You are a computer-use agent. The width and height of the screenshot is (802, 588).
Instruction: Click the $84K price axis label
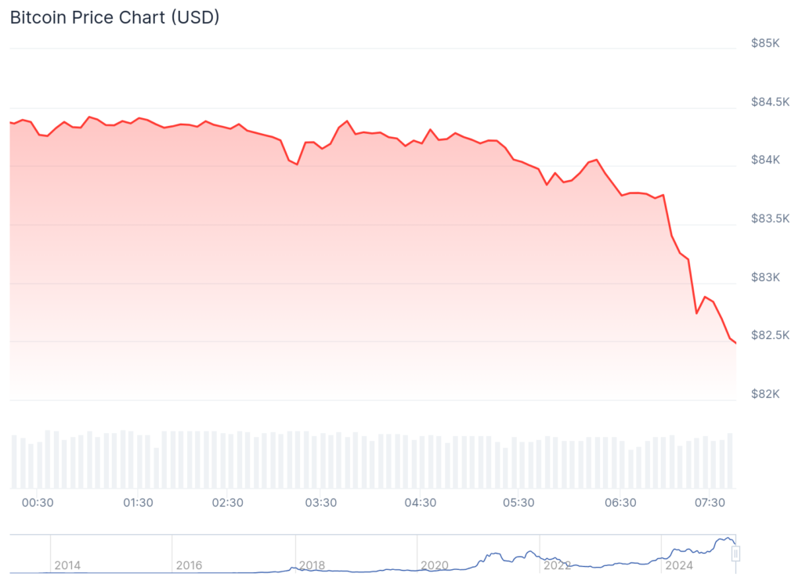coord(765,160)
